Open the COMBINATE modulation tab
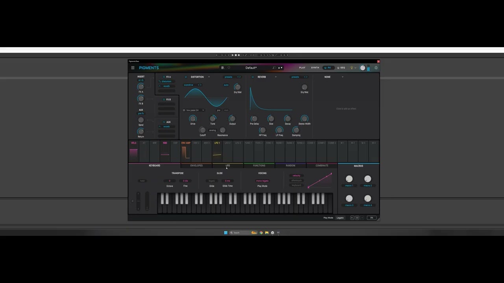This screenshot has width=504, height=283. (322, 165)
